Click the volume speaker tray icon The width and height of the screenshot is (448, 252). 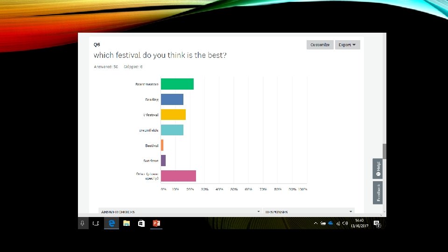point(345,224)
